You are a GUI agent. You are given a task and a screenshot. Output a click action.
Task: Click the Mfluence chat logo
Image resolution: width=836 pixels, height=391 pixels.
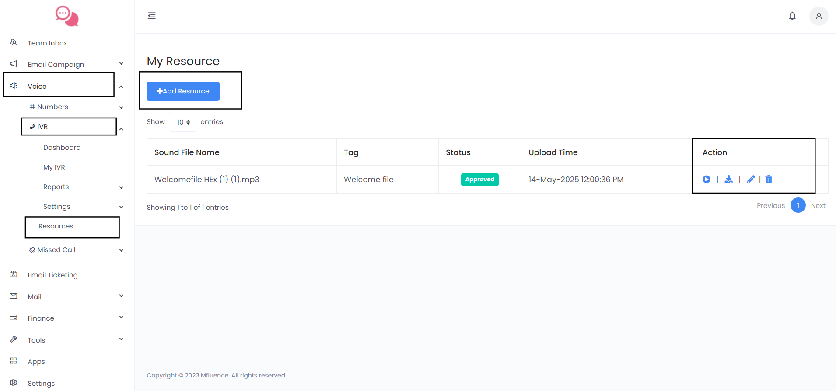point(67,16)
